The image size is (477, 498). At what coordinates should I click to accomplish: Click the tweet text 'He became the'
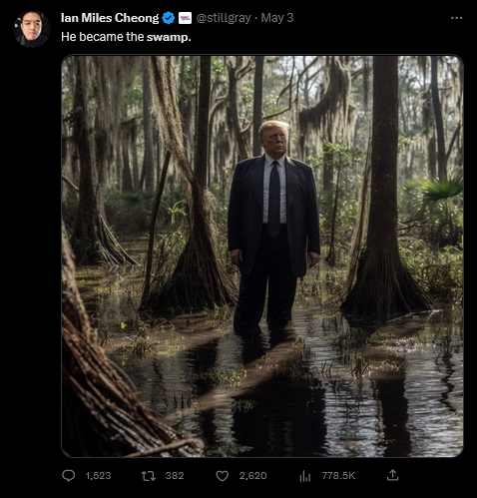coord(103,37)
